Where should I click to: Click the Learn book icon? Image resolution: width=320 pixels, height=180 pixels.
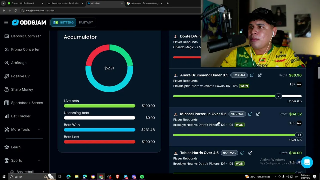coord(7,147)
